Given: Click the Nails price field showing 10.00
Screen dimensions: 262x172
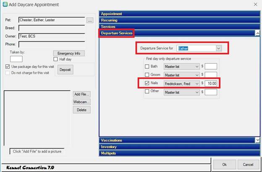Looking at the screenshot, I should (211, 83).
